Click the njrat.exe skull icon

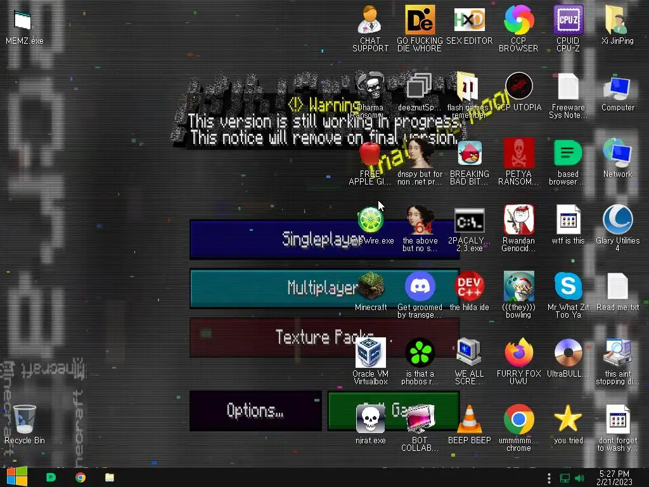tap(370, 419)
